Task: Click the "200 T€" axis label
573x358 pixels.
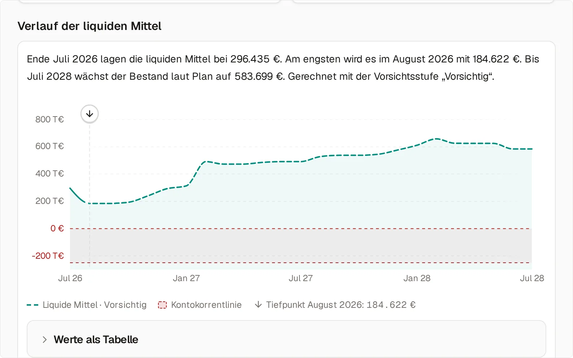Action: [49, 201]
